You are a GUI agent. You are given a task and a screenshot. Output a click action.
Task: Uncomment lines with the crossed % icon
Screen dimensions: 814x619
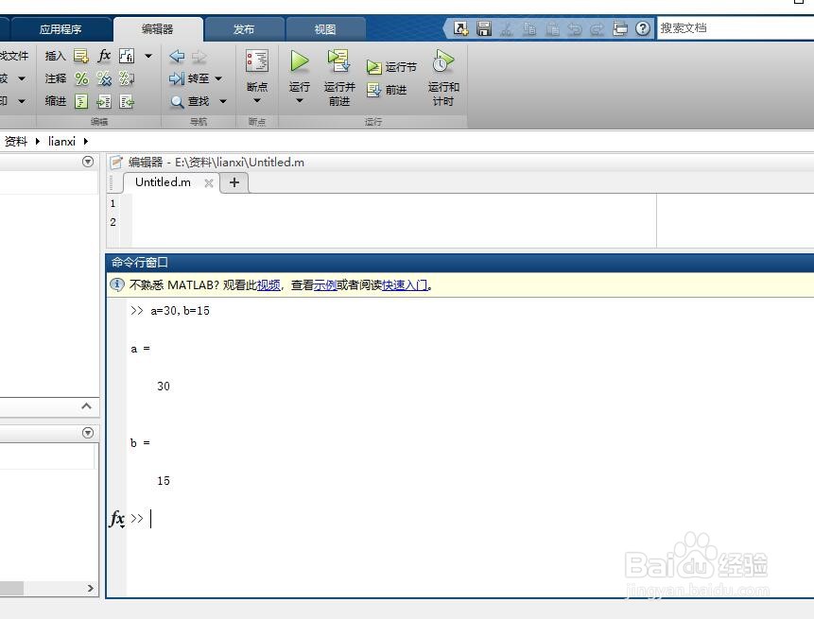tap(104, 78)
